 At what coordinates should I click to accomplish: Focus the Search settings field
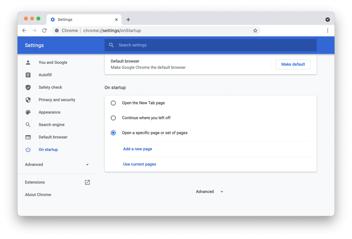click(x=210, y=45)
